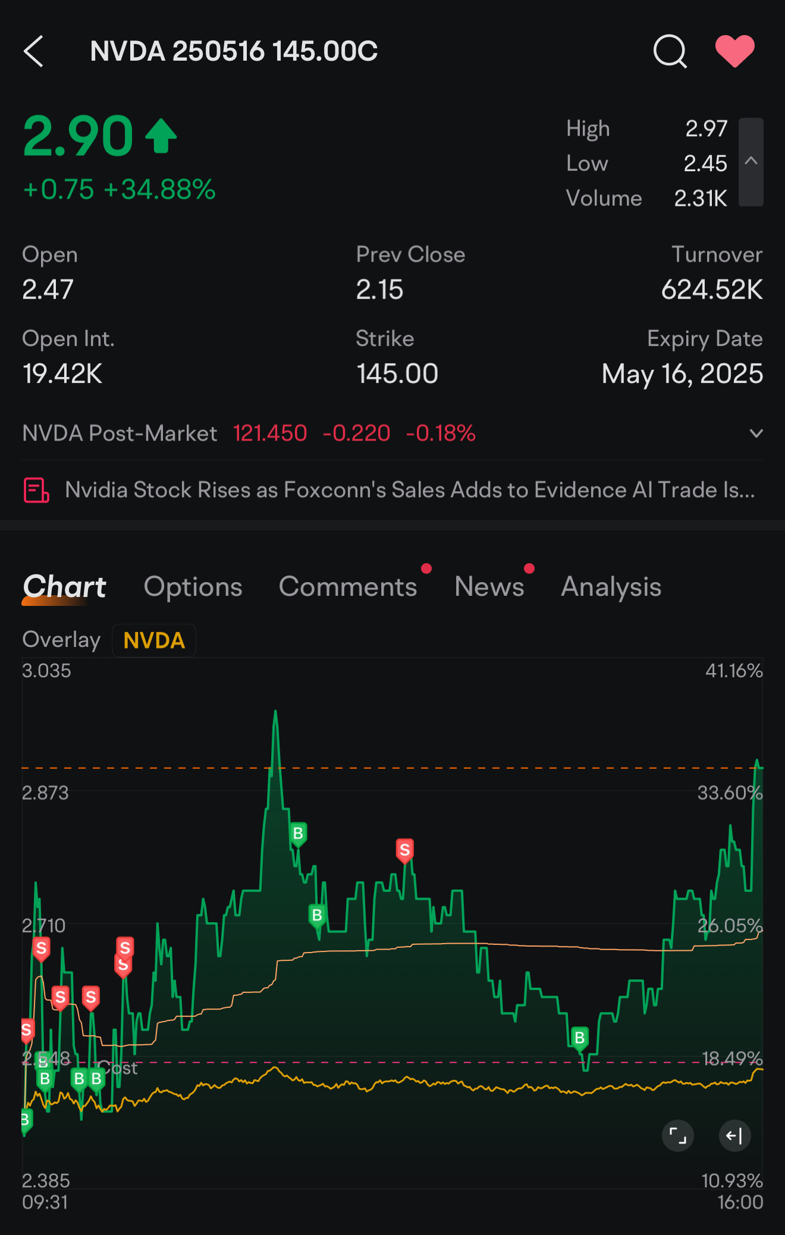Collapse the High/Low/Volume panel arrow
The height and width of the screenshot is (1235, 785).
point(751,162)
